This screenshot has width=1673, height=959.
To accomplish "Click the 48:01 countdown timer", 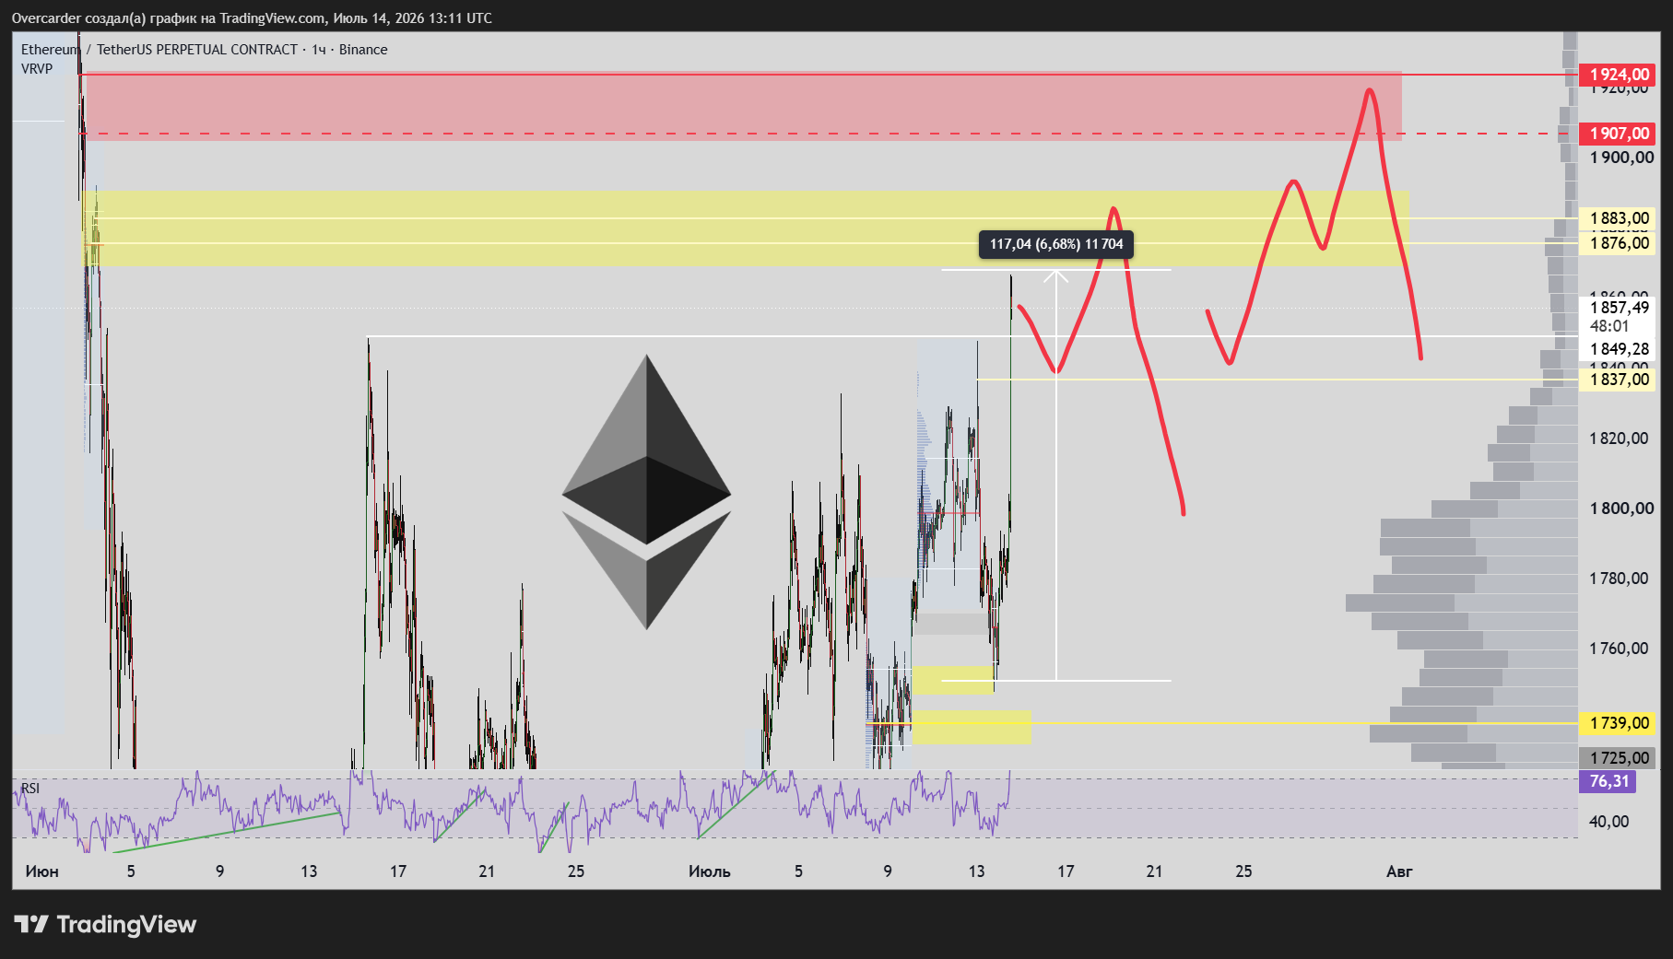I will [x=1608, y=326].
